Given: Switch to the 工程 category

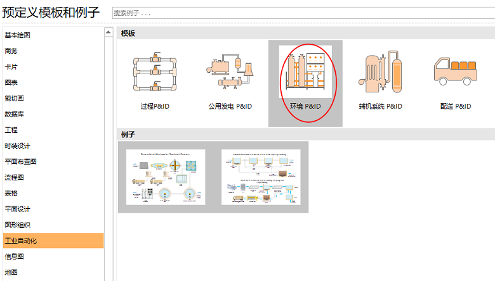Looking at the screenshot, I should pyautogui.click(x=11, y=130).
